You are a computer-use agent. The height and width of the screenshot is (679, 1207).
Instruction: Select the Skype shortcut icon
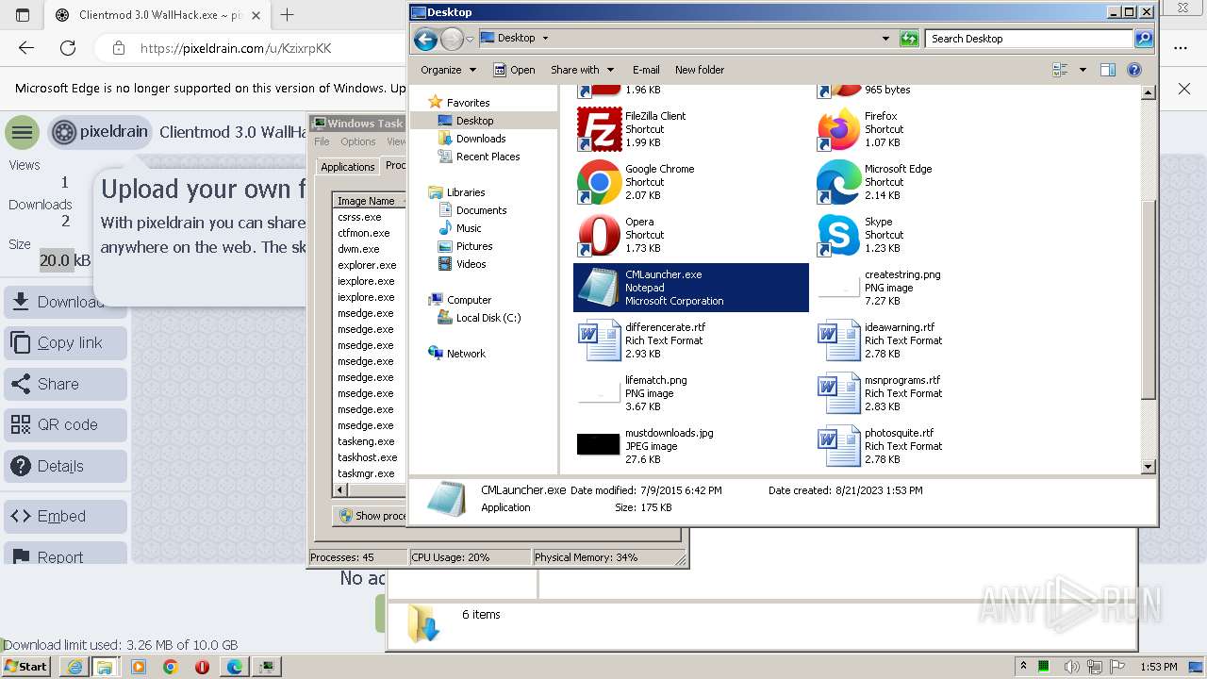tap(838, 235)
